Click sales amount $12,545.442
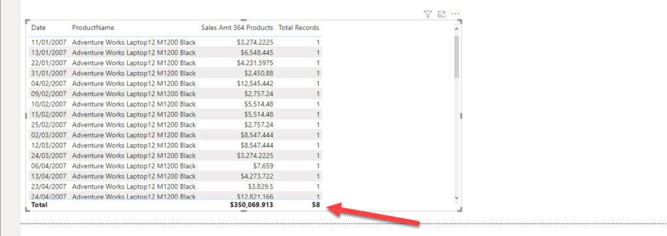Screen dimensions: 667x236 pos(255,83)
